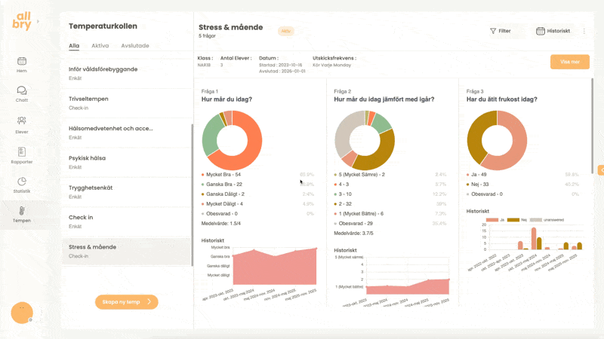Screen dimensions: 604x339
Task: Open Statistik pie chart icon
Action: coord(22,185)
